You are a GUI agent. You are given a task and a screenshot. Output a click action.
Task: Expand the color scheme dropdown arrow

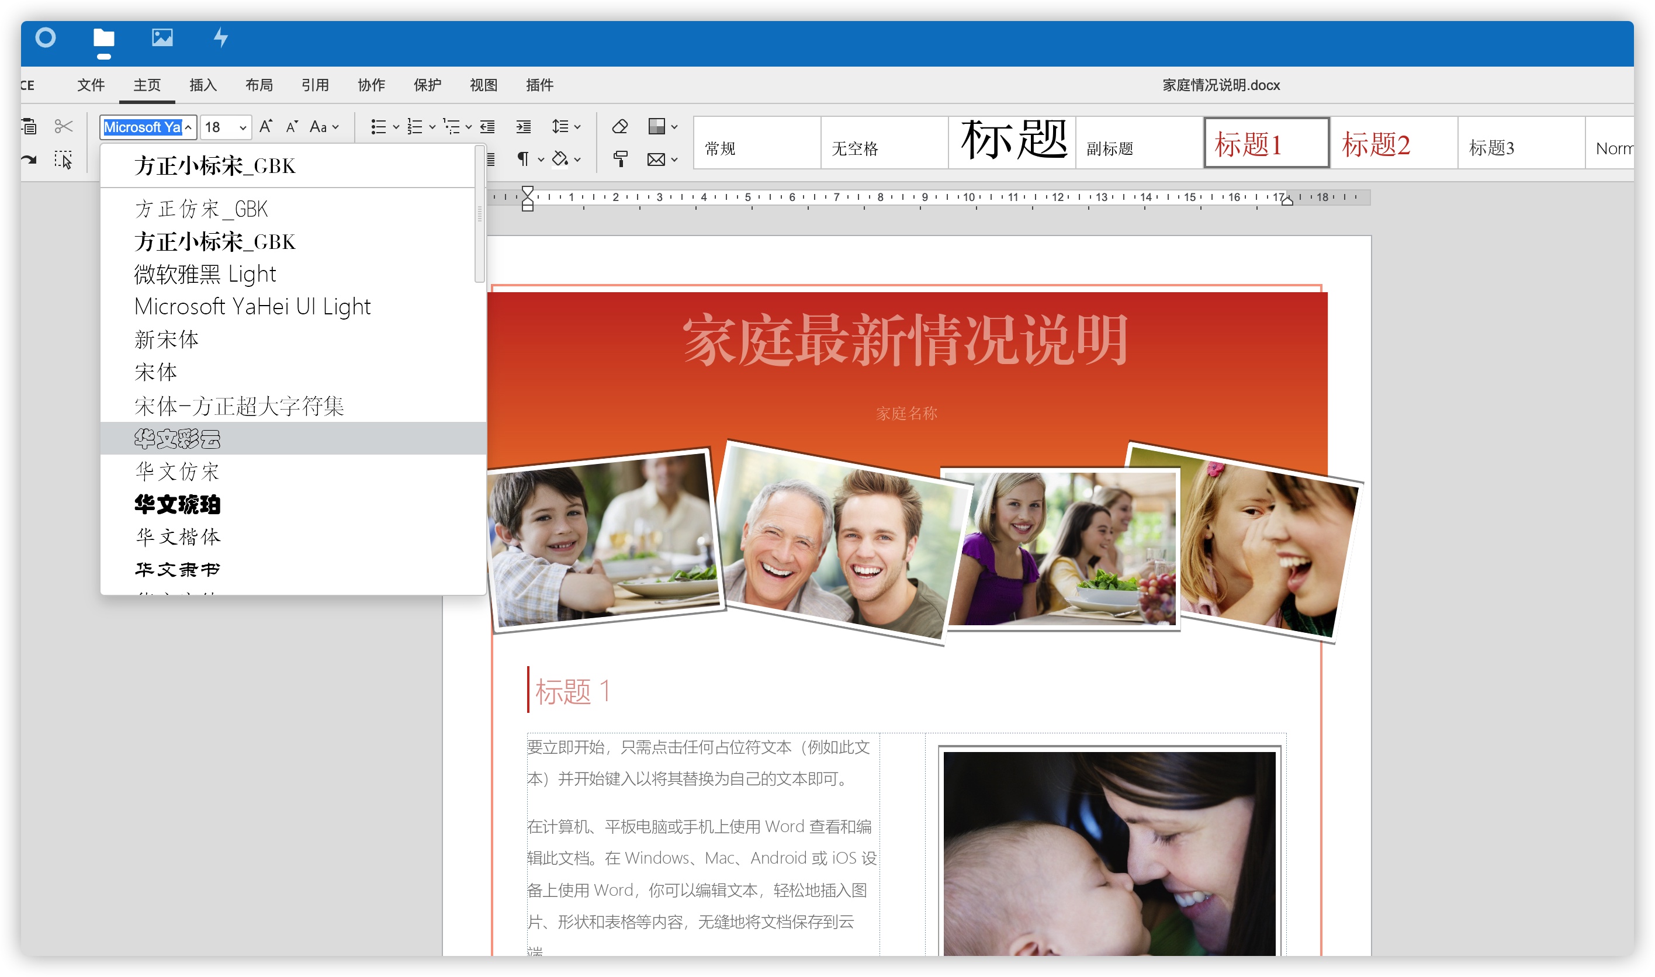(x=674, y=127)
